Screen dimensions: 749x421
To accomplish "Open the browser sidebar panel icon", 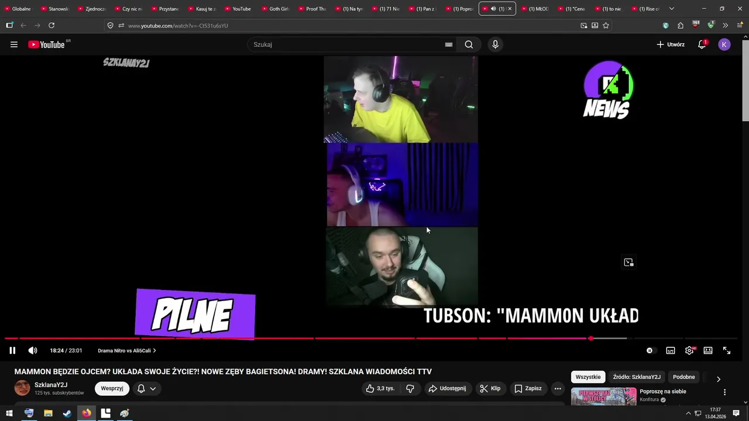I will pos(9,25).
